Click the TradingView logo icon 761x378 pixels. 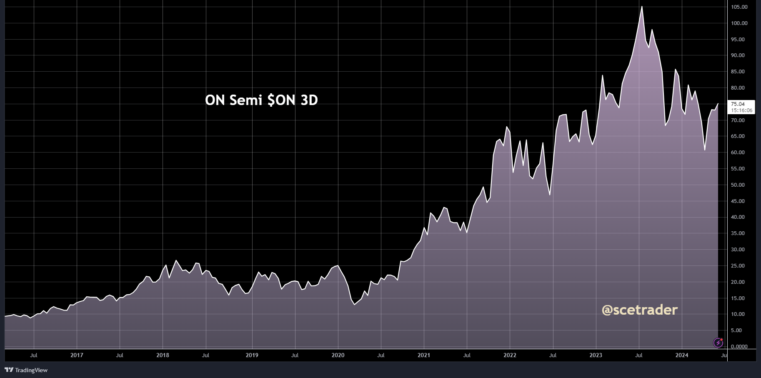pos(9,370)
